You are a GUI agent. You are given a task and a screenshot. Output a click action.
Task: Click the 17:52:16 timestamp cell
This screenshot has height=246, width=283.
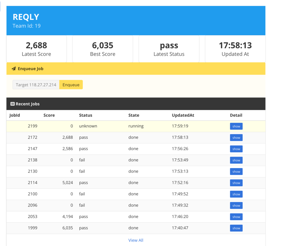coord(180,183)
